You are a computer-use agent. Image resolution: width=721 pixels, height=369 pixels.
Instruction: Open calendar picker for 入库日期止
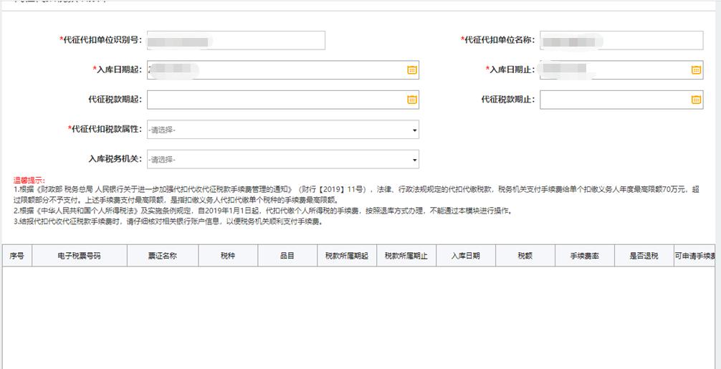tap(695, 70)
